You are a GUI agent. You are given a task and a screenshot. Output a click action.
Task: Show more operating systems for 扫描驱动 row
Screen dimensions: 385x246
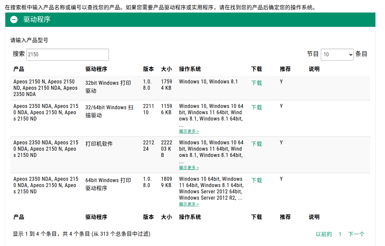[x=189, y=131]
